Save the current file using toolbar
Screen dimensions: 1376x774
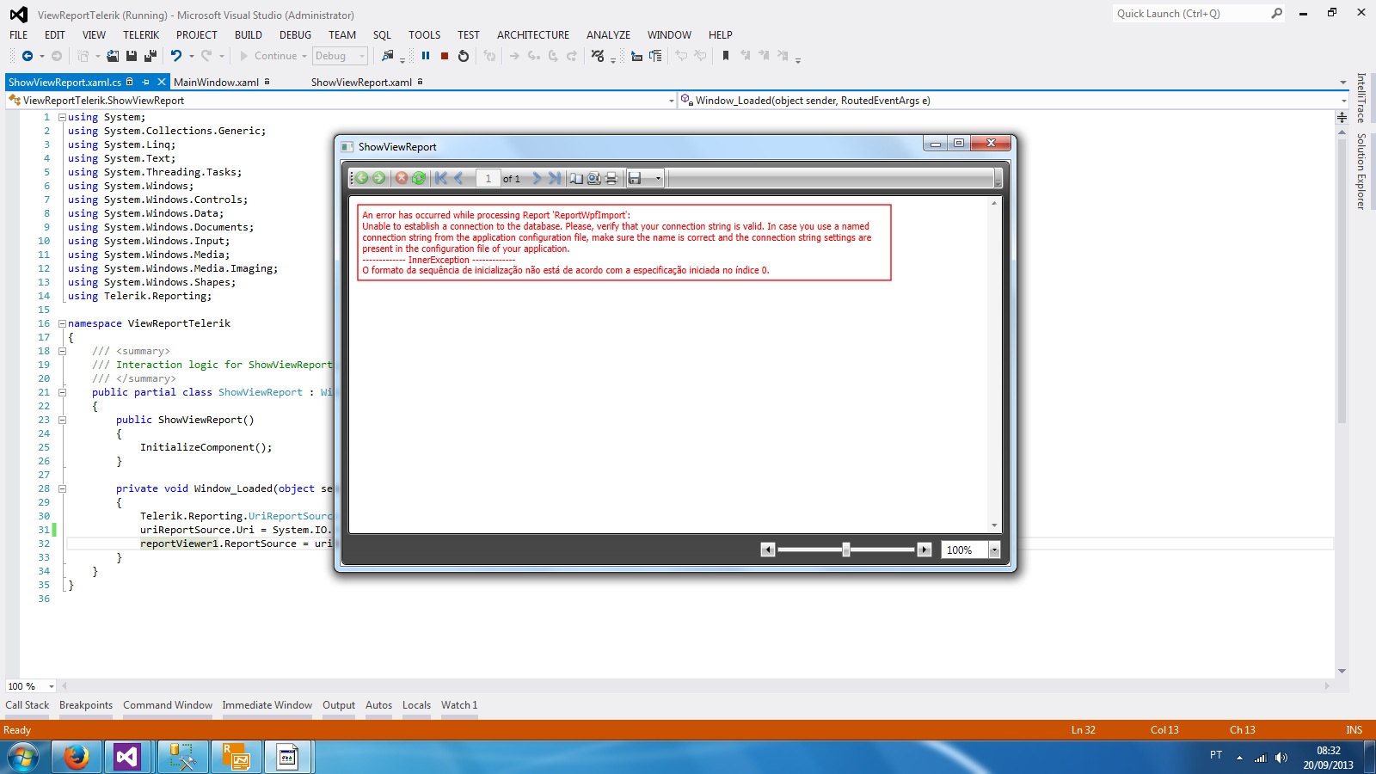click(132, 56)
